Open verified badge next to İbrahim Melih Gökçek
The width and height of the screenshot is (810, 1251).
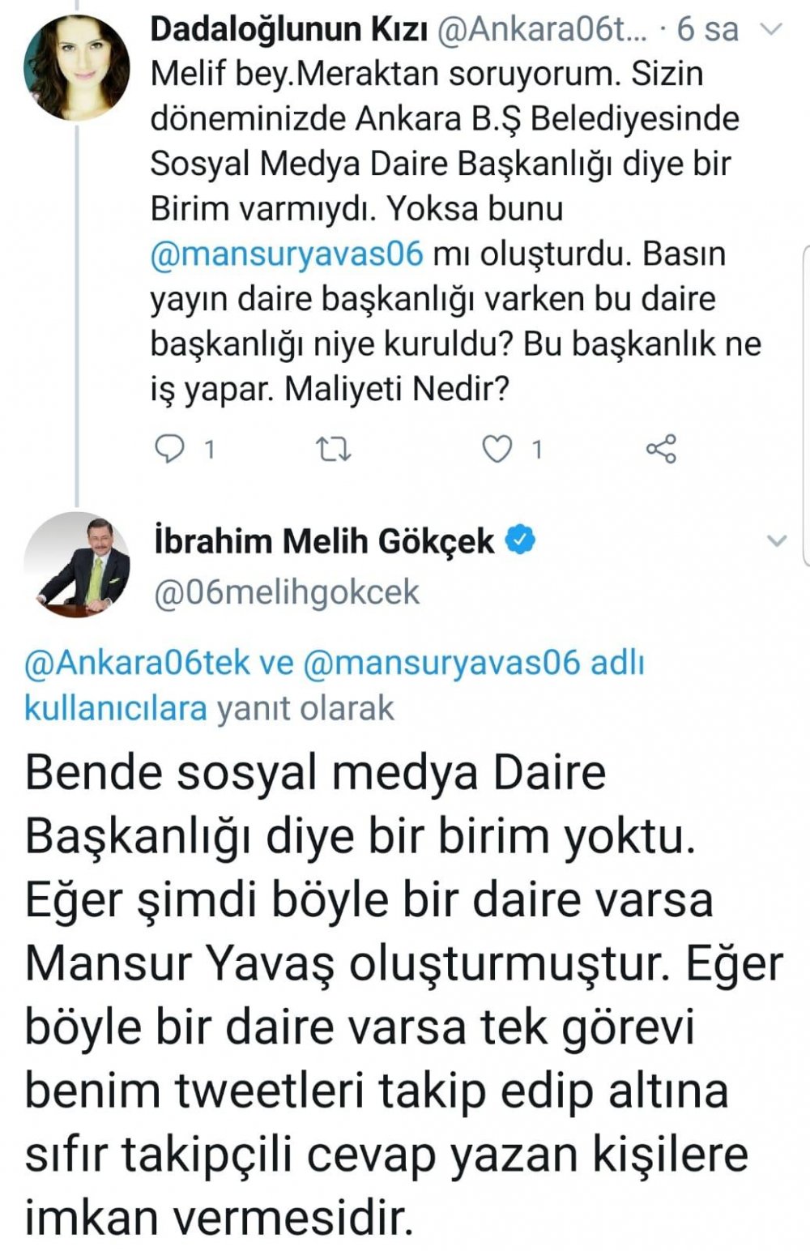(x=521, y=540)
